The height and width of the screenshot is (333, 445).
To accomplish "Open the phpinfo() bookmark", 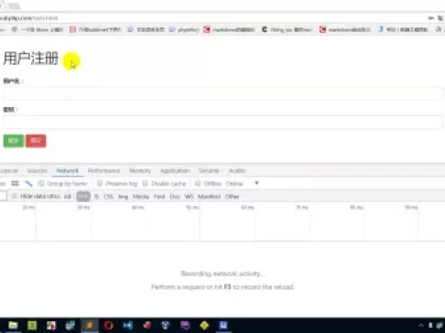I will click(184, 29).
